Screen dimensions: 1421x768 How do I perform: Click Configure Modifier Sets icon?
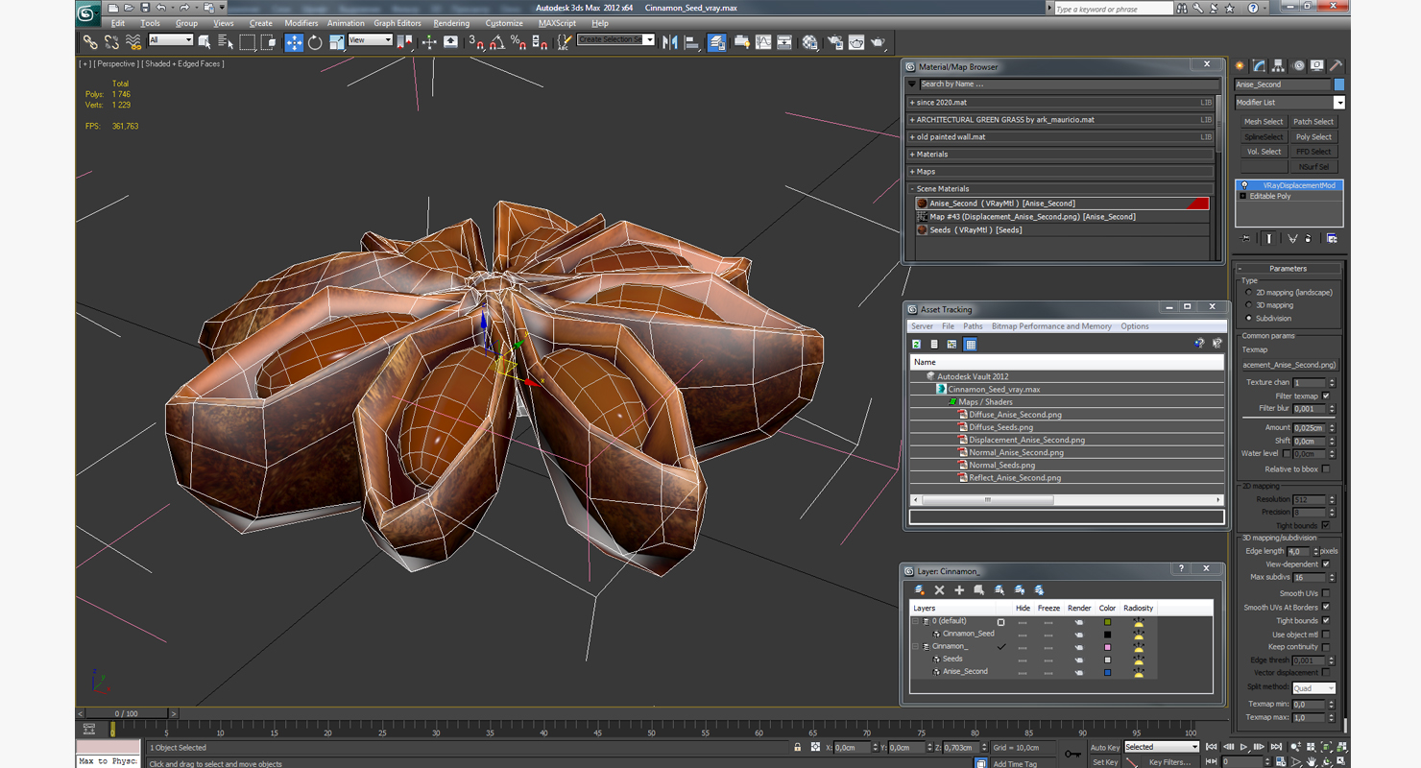click(1331, 238)
